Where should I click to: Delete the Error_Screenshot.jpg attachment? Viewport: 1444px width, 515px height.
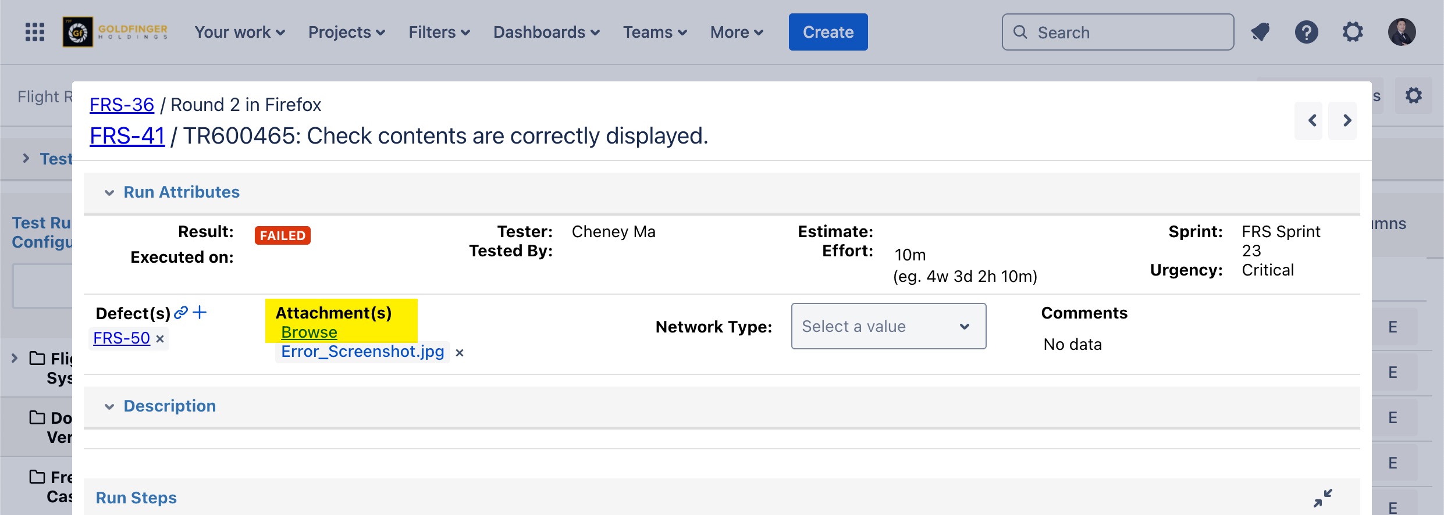click(460, 353)
